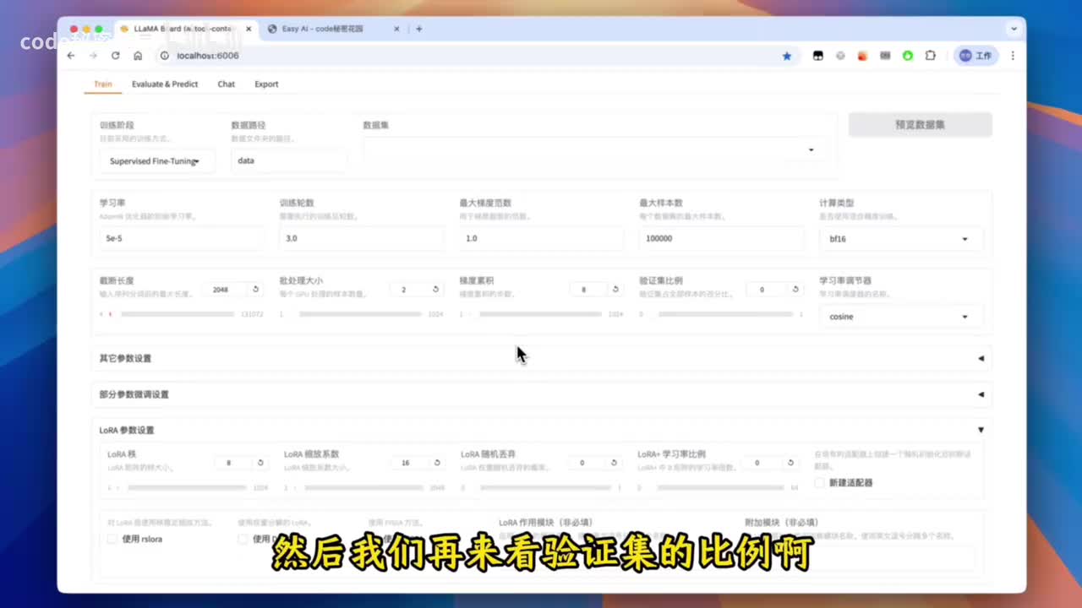Click the browser forward arrow
Image resolution: width=1082 pixels, height=608 pixels.
coord(93,56)
